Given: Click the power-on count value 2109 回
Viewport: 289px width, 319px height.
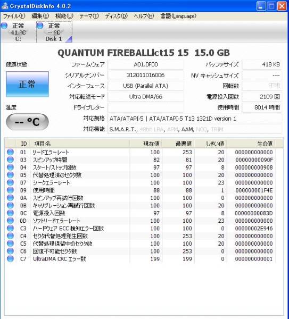Looking at the screenshot, I should 262,97.
